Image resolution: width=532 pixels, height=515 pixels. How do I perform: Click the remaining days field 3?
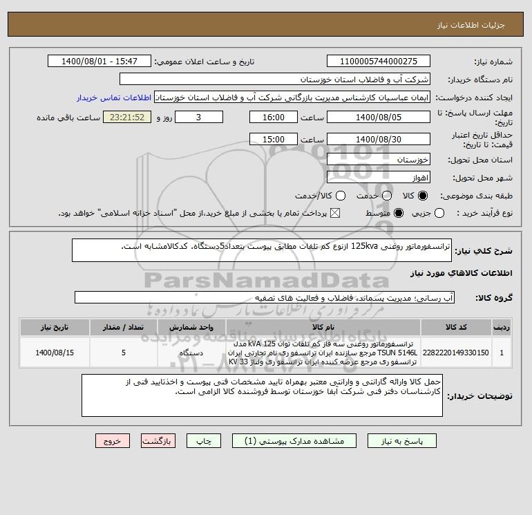tap(199, 117)
